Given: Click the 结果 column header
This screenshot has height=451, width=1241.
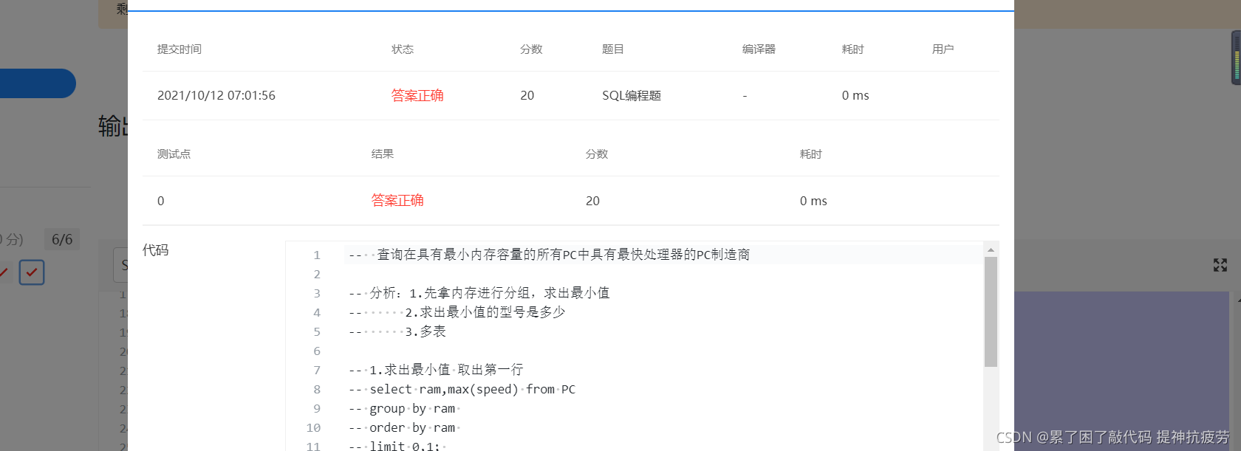Looking at the screenshot, I should click(x=383, y=154).
